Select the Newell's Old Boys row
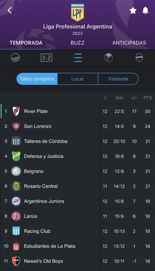The height and width of the screenshot is (271, 155). 77,261
